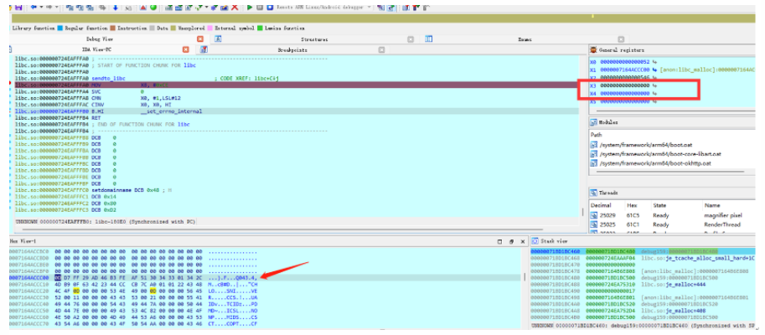Close the IDA View-PC tab
Image resolution: width=765 pixels, height=335 pixels.
[185, 49]
